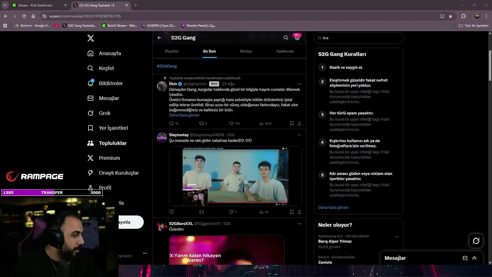Open Topluluklar people icon

point(90,143)
